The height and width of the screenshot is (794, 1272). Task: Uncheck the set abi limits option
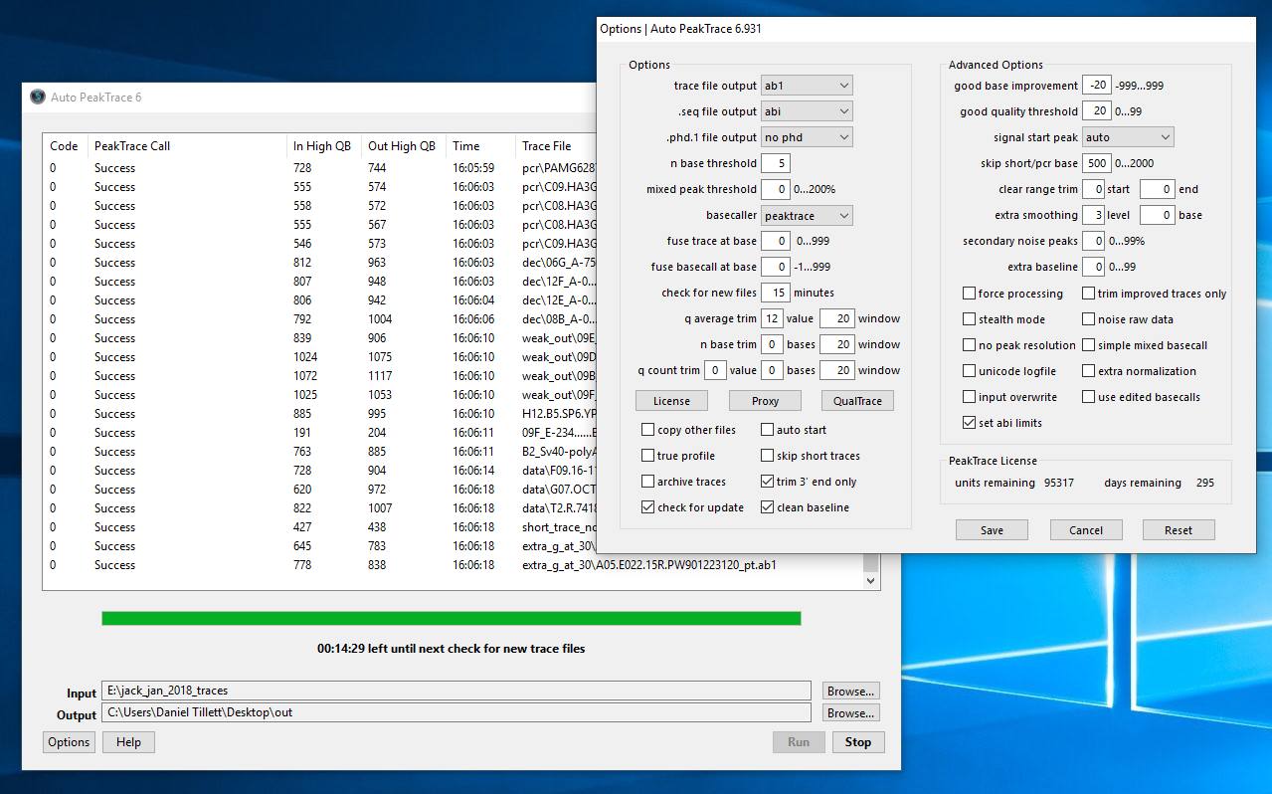pyautogui.click(x=970, y=423)
